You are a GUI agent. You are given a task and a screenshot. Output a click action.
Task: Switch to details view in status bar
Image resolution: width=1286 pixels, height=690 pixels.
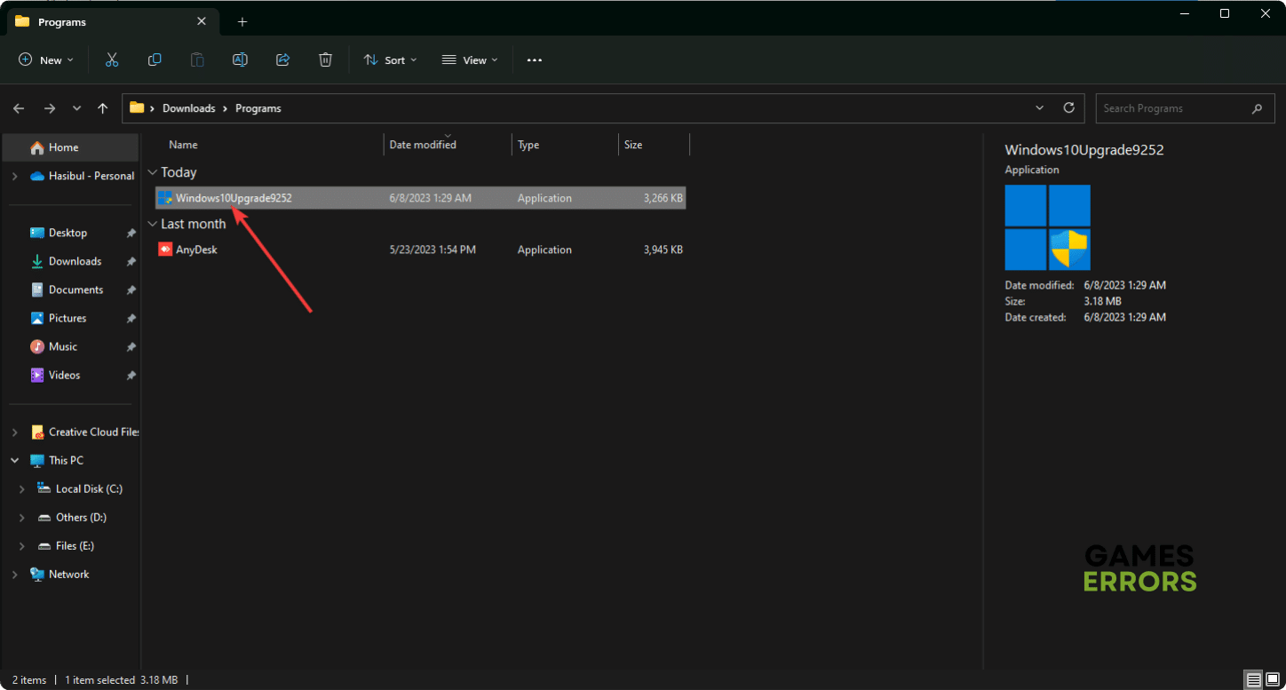click(1253, 680)
